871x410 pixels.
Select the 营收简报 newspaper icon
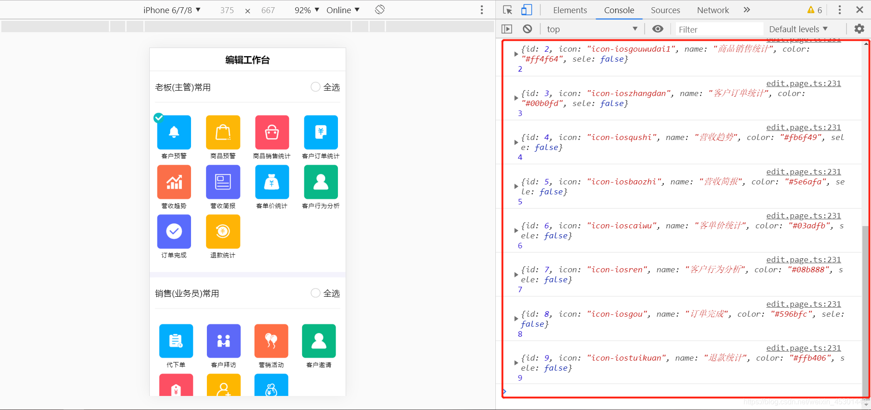tap(223, 182)
